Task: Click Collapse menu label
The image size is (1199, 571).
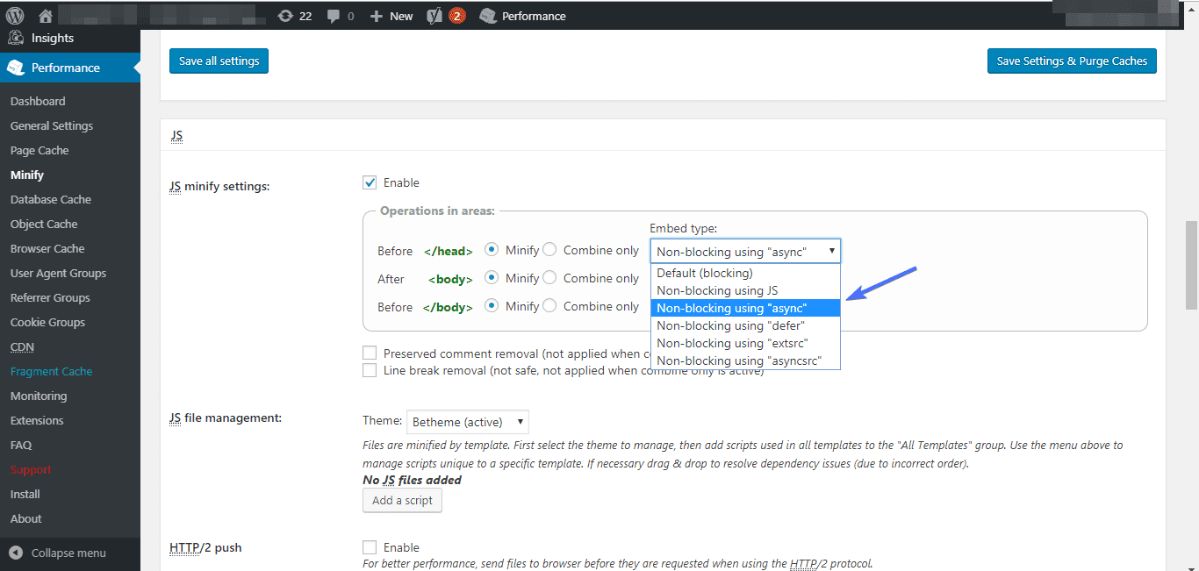Action: 68,553
